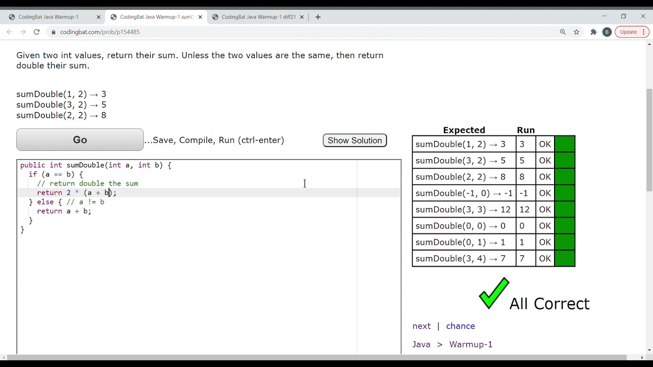
Task: Click the chance link
Action: 460,326
